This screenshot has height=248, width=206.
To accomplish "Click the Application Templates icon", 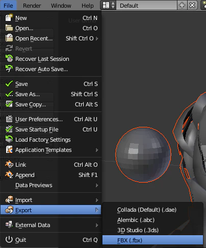I will pyautogui.click(x=9, y=150).
